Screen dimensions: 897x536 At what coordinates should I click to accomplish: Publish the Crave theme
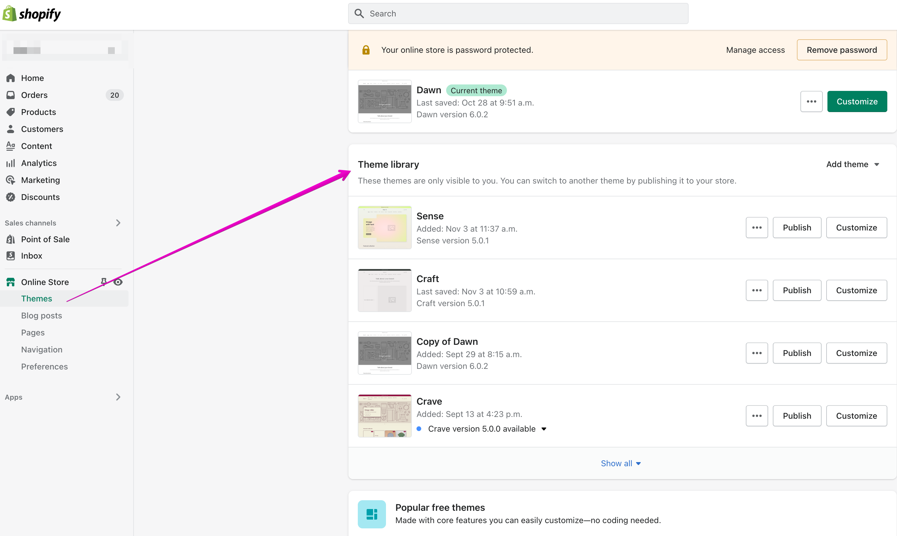point(797,416)
